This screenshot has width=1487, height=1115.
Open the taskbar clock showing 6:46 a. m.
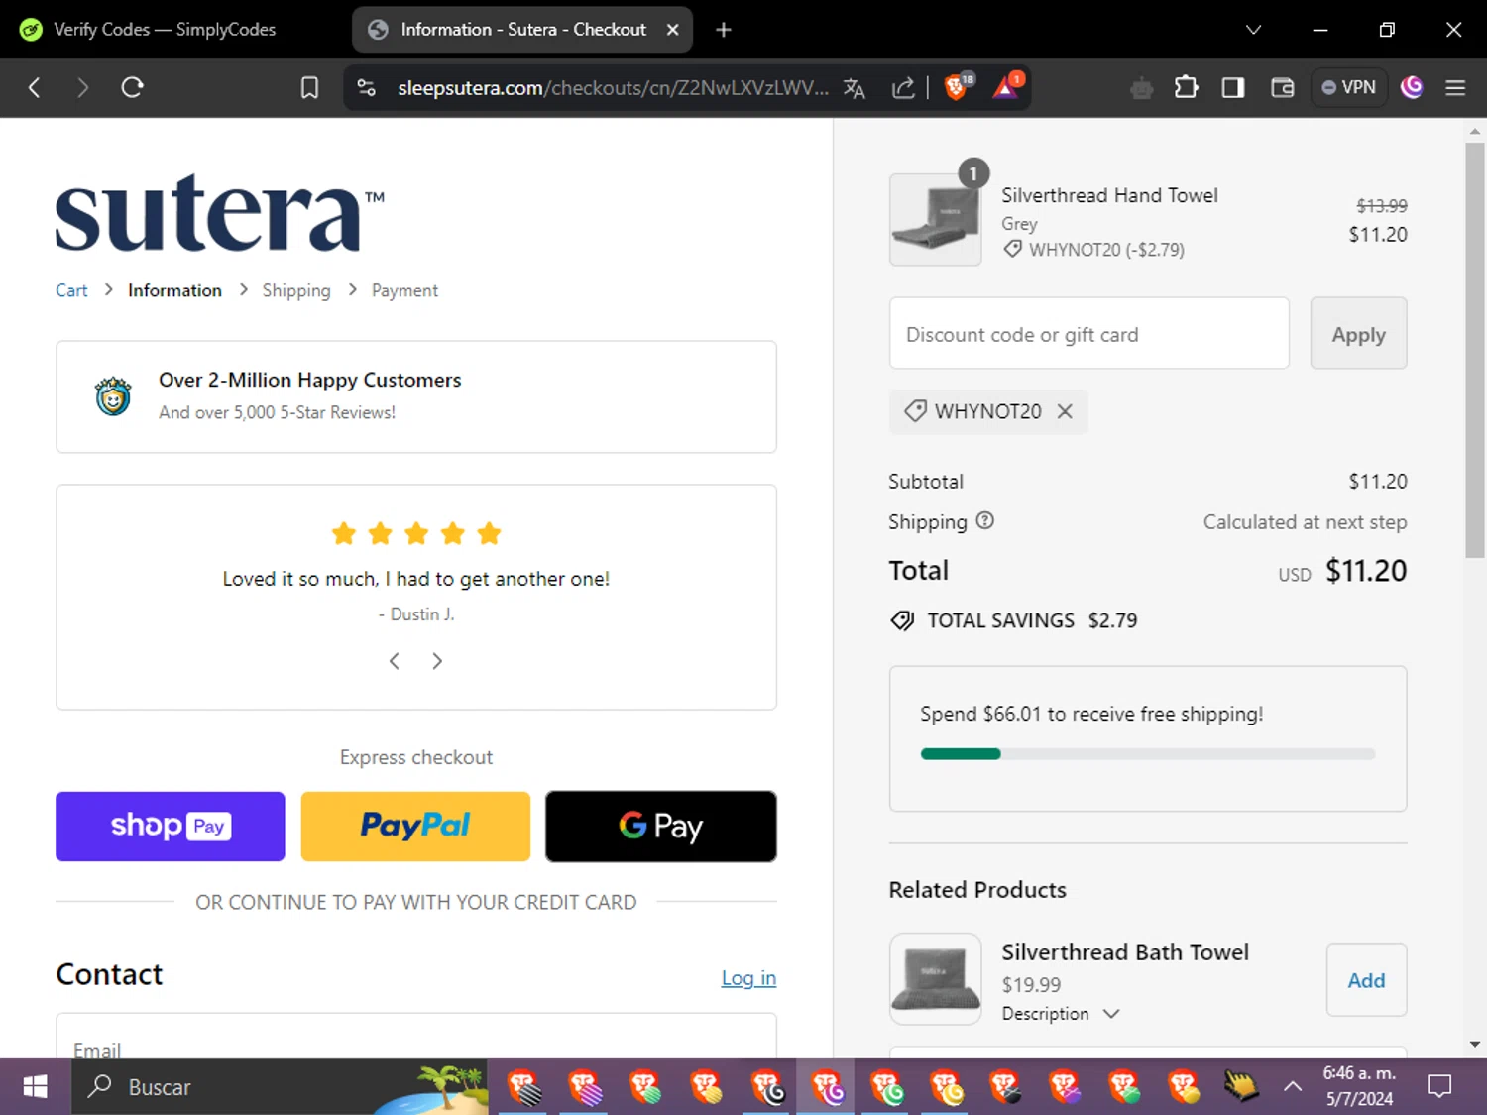pos(1359,1086)
